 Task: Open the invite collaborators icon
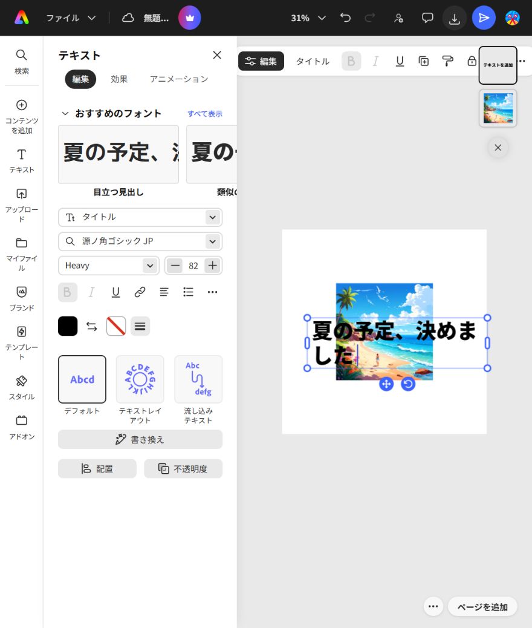click(398, 18)
